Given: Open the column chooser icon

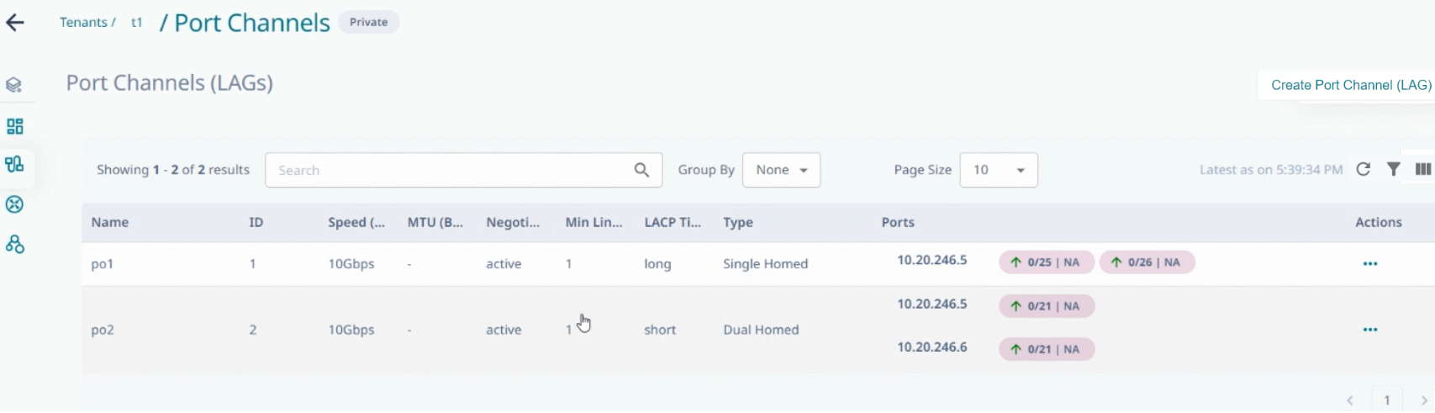Looking at the screenshot, I should coord(1422,170).
